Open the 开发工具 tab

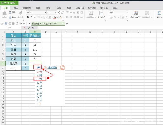(80, 8)
